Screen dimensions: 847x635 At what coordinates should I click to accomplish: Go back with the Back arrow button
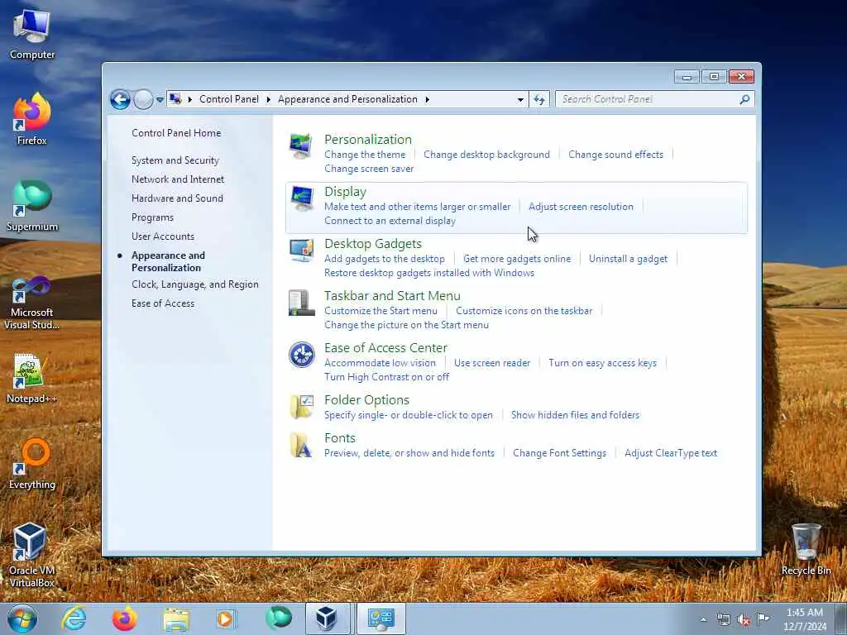120,99
